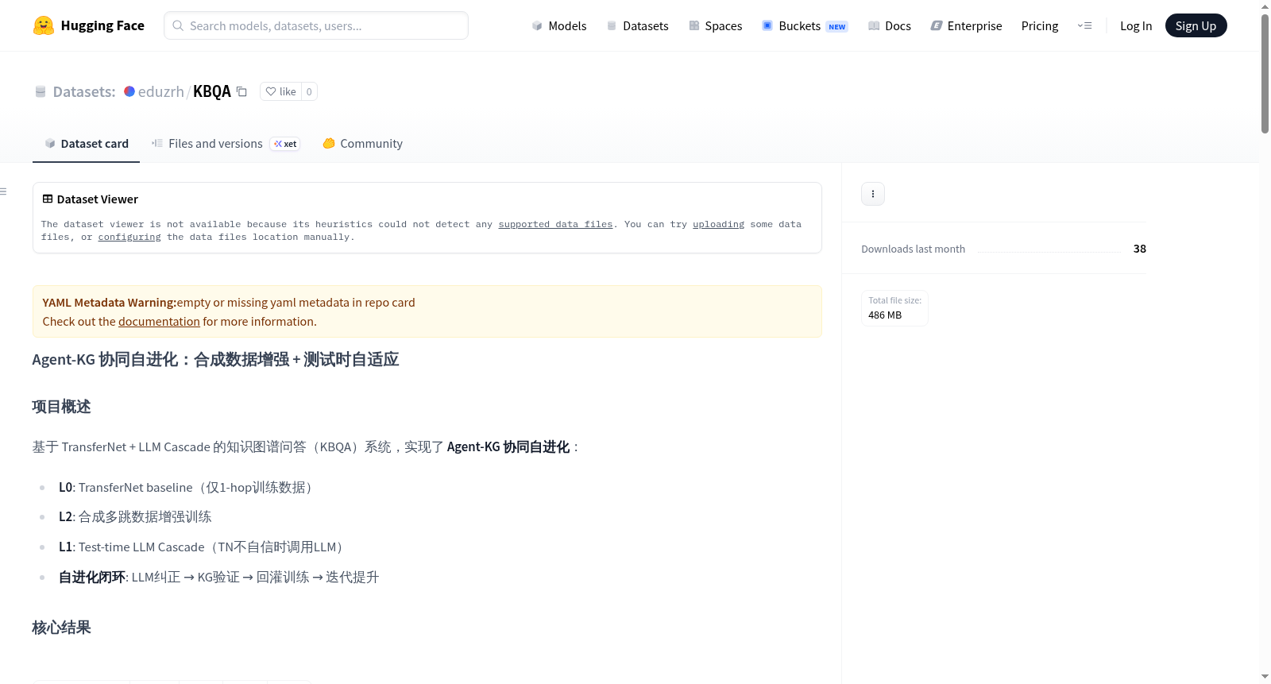Image resolution: width=1271 pixels, height=684 pixels.
Task: Open Datasets page in navbar
Action: pyautogui.click(x=637, y=25)
